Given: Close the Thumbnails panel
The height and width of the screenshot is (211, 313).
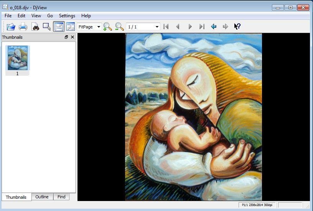Looking at the screenshot, I should point(72,37).
